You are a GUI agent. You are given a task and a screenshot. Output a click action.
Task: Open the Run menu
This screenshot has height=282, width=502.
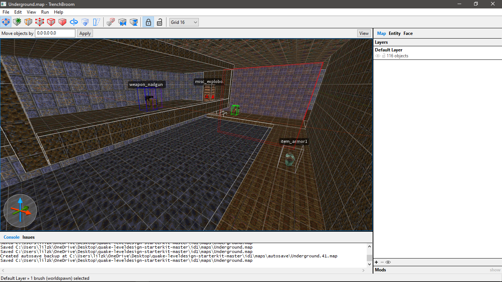pos(45,12)
